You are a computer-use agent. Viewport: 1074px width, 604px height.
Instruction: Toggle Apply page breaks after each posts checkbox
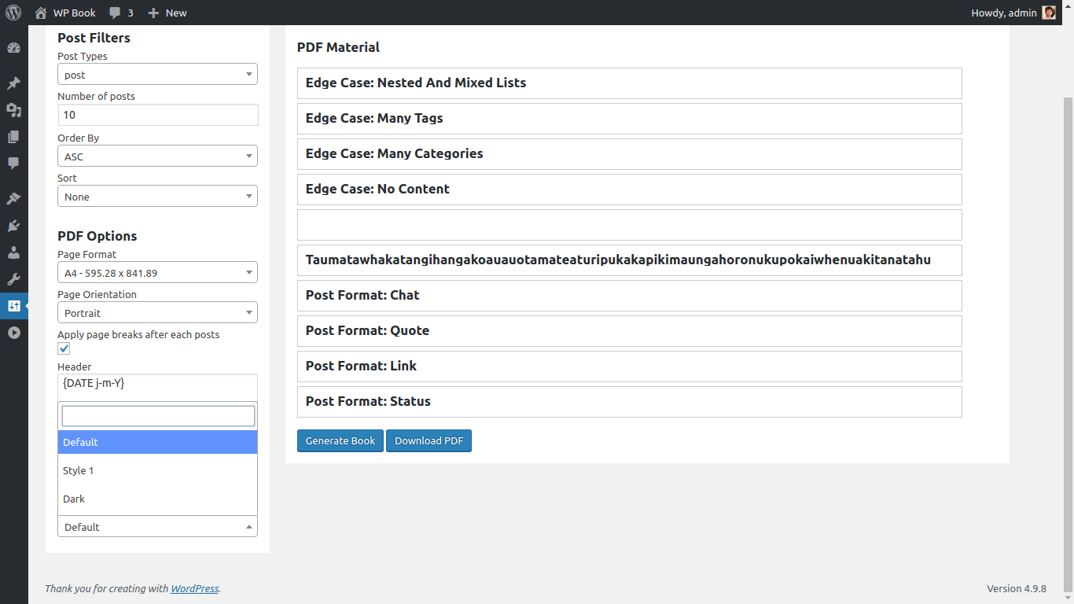coord(64,348)
